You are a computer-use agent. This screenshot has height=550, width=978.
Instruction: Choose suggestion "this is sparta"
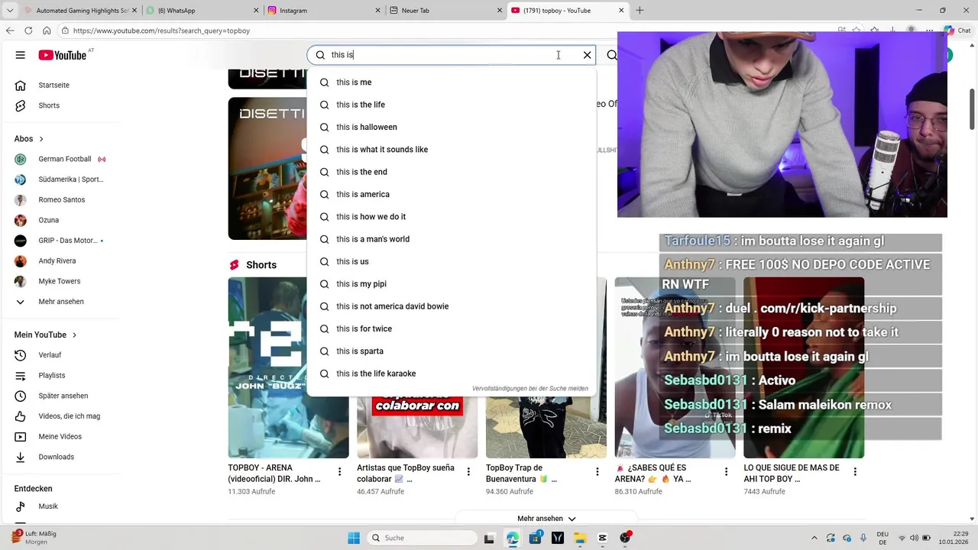click(452, 351)
